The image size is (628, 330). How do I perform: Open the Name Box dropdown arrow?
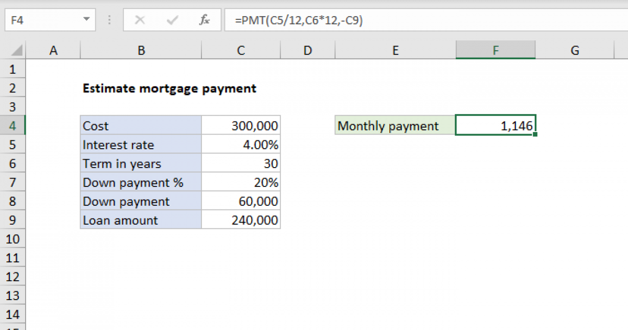86,20
